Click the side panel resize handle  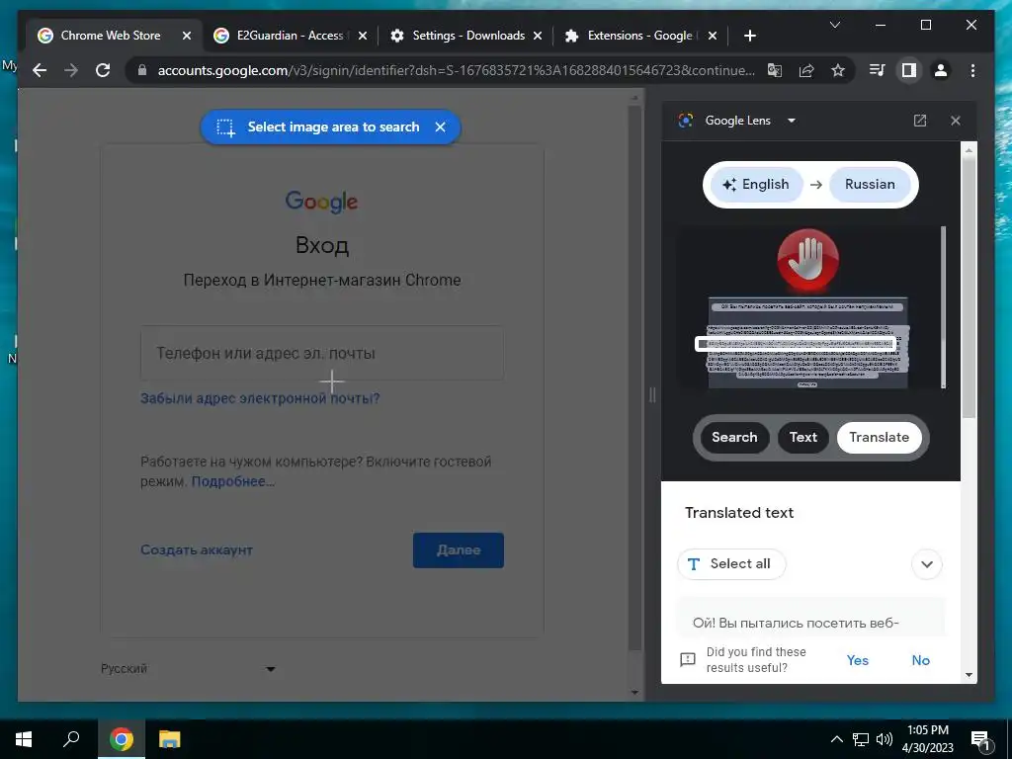[x=652, y=395]
